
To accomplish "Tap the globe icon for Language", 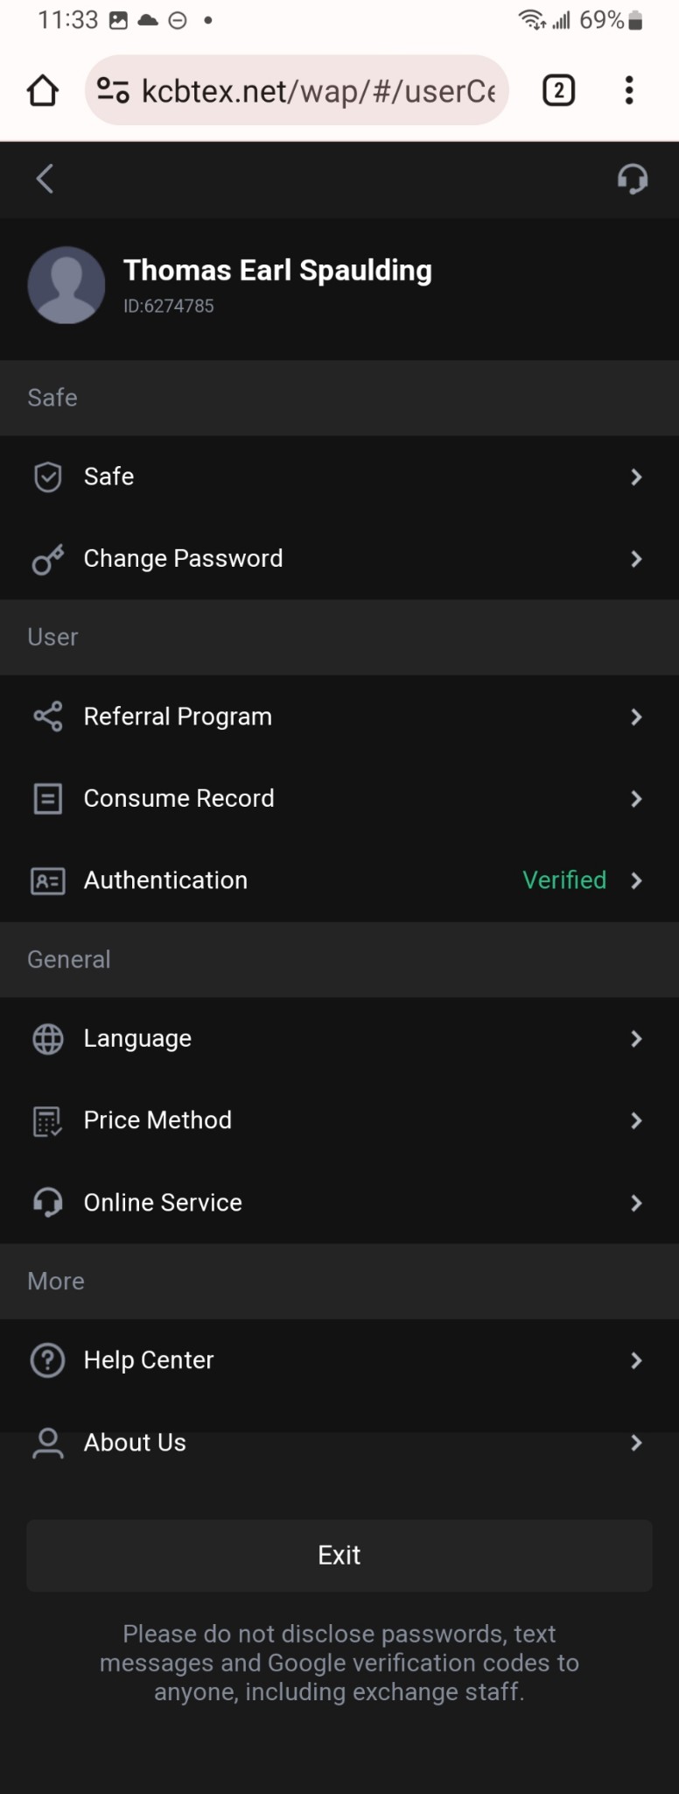I will point(48,1039).
